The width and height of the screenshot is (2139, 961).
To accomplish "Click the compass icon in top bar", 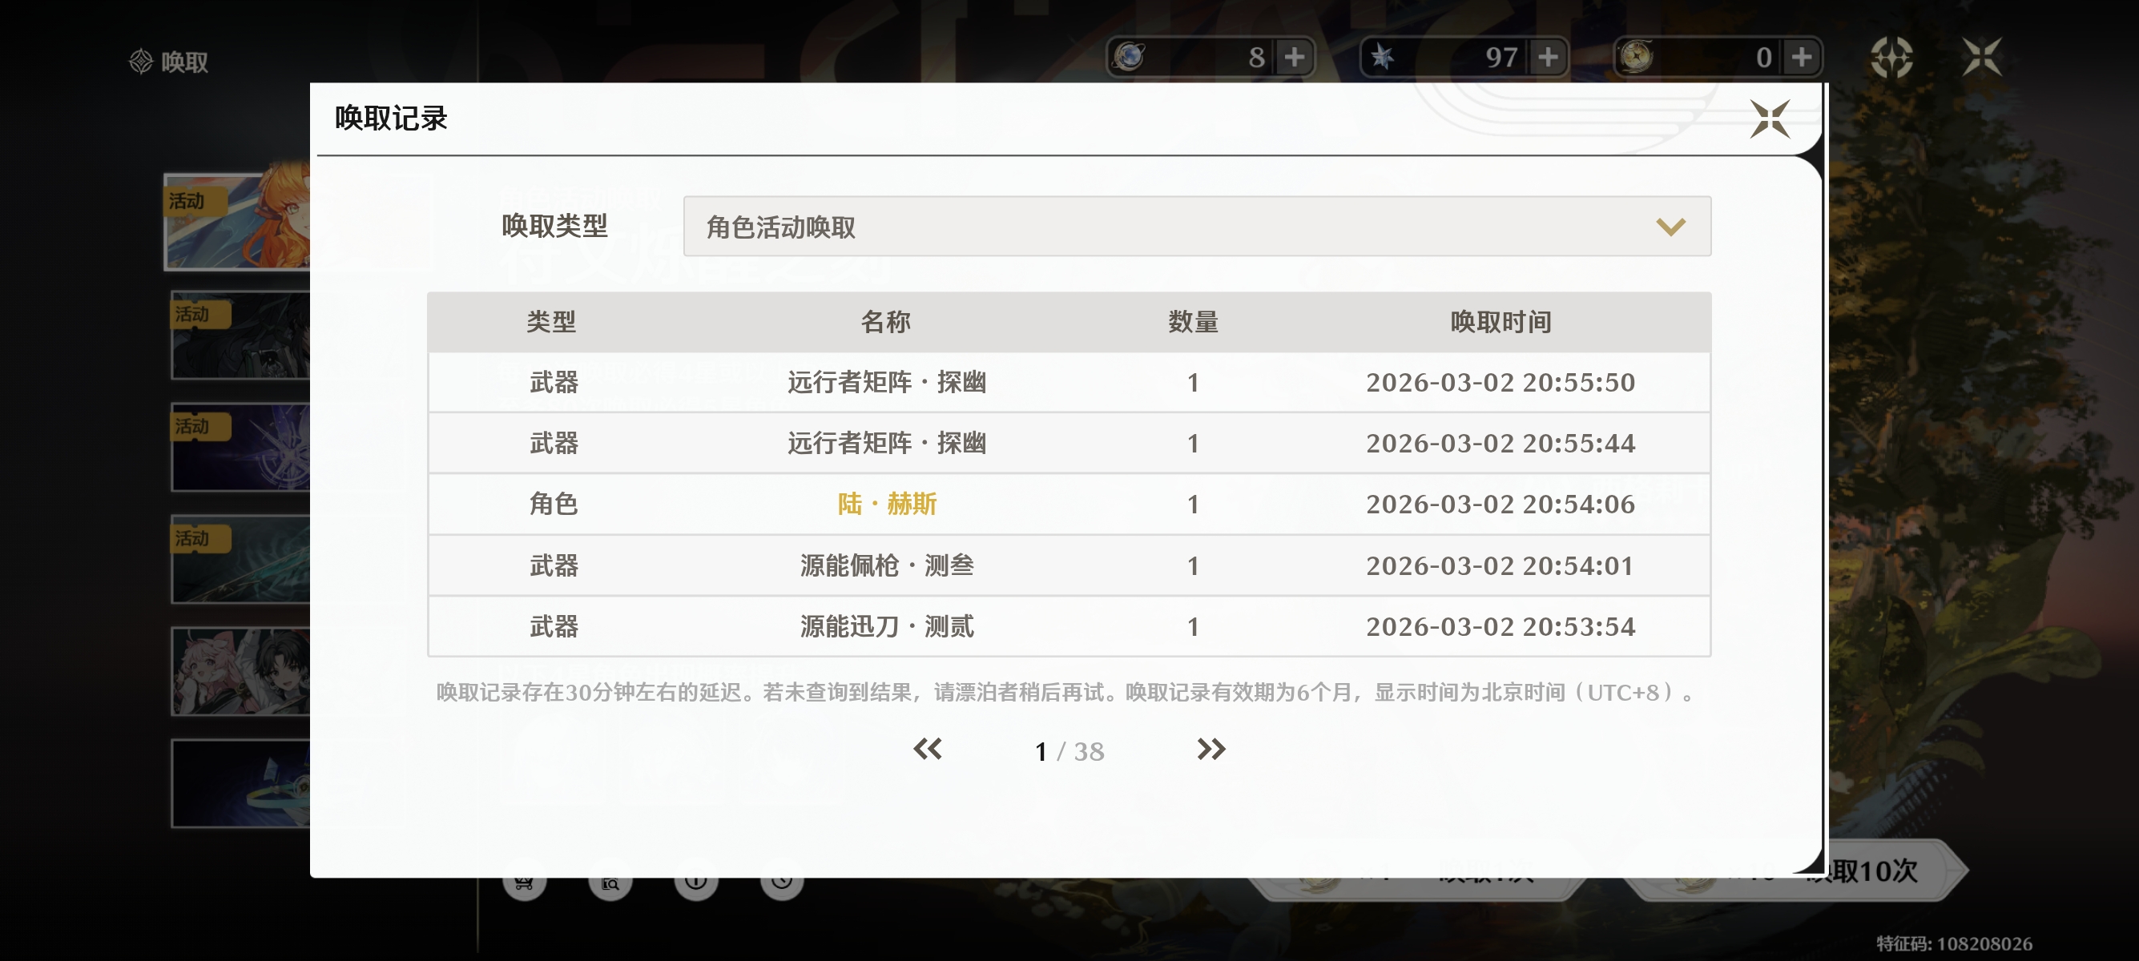I will pyautogui.click(x=1891, y=58).
